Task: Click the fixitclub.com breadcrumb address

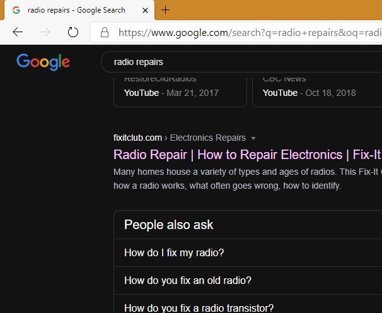Action: 138,138
